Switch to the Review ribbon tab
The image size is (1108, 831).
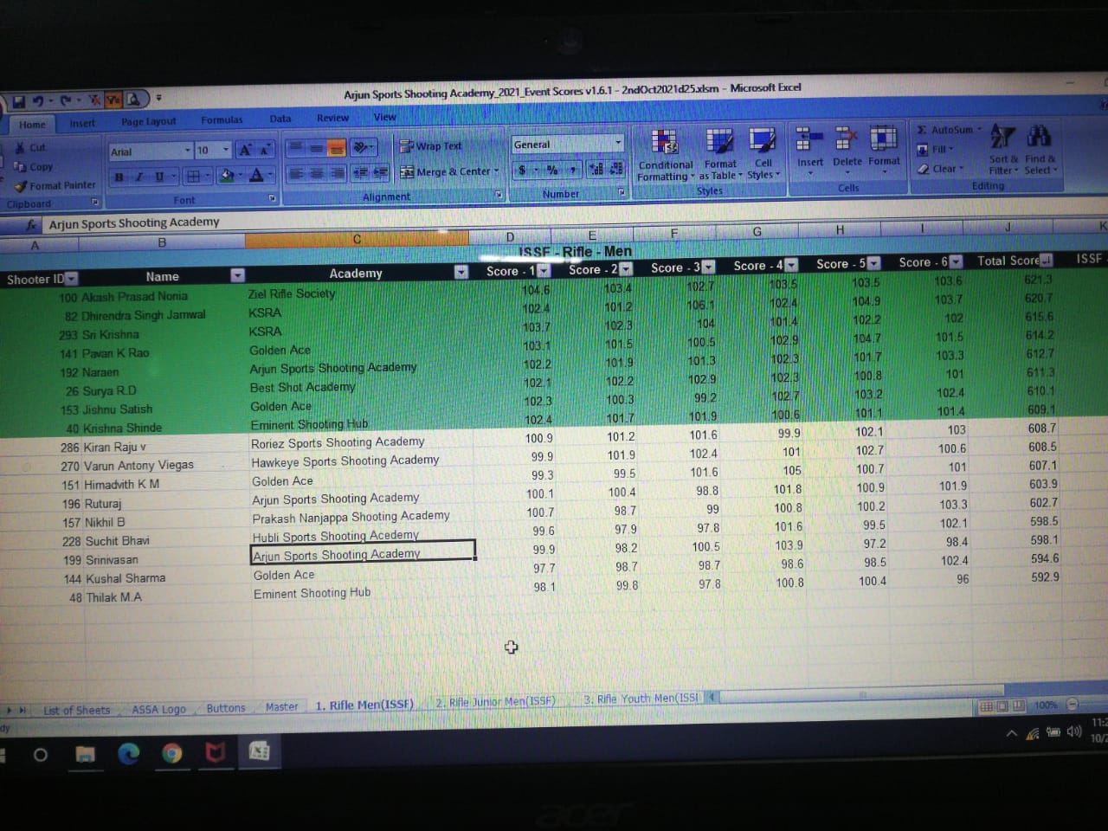(332, 118)
